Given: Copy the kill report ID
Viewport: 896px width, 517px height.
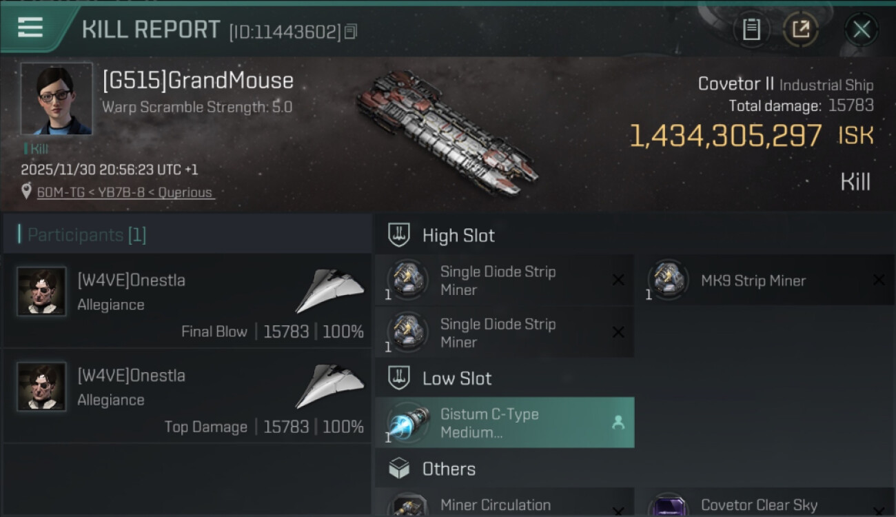Looking at the screenshot, I should pyautogui.click(x=351, y=32).
